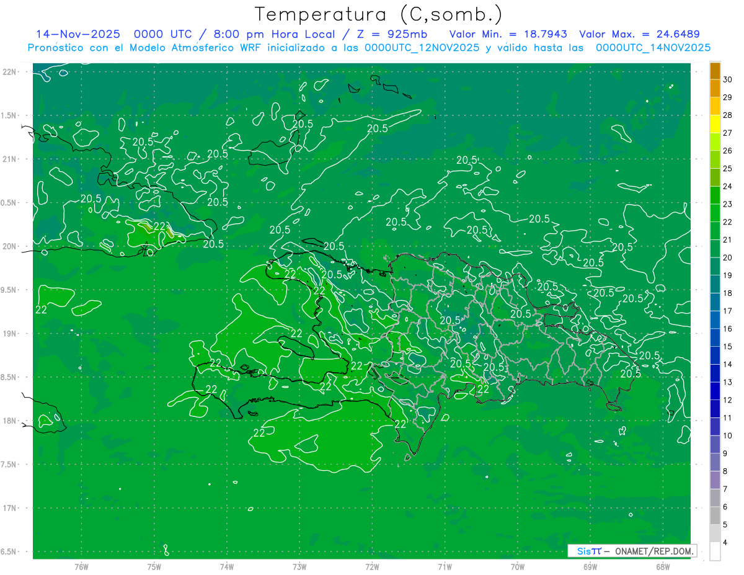This screenshot has height=575, width=744.
Task: Click the longitude label '70W'
Action: click(x=518, y=566)
